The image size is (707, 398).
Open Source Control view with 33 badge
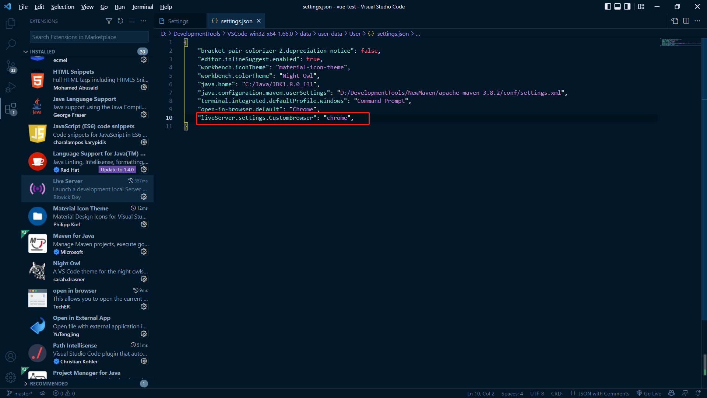(x=11, y=66)
